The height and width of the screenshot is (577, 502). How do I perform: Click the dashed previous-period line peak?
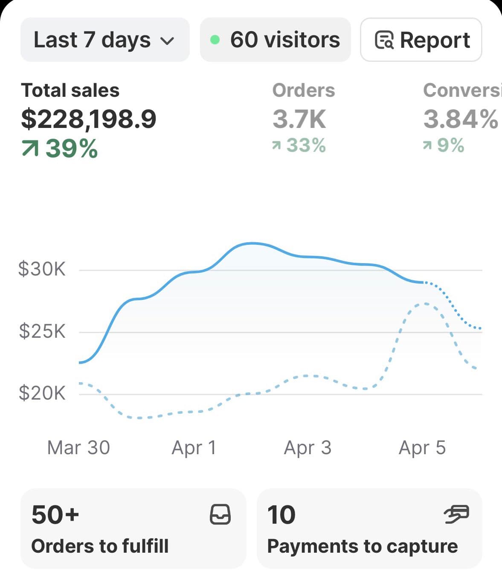click(x=424, y=304)
